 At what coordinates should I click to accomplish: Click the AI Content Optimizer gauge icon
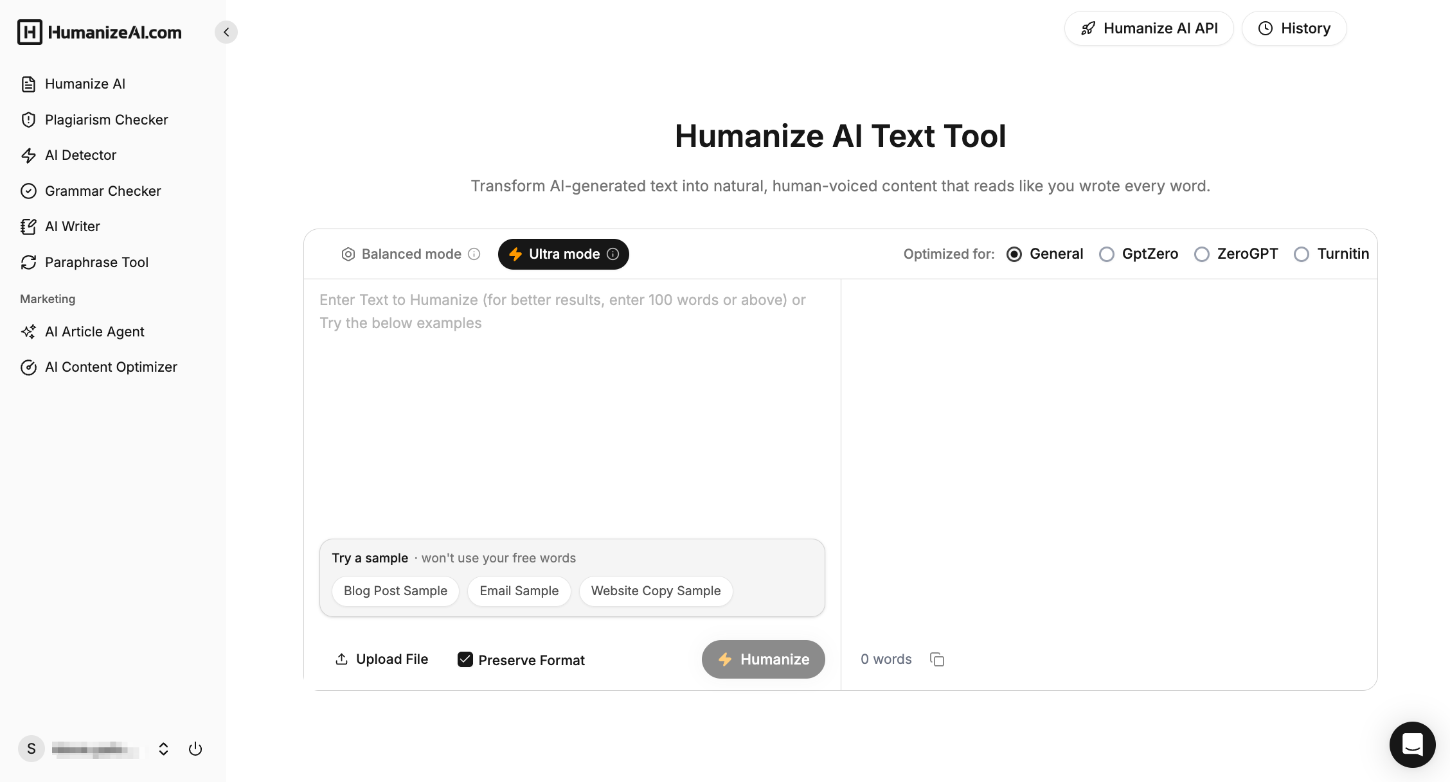(28, 367)
